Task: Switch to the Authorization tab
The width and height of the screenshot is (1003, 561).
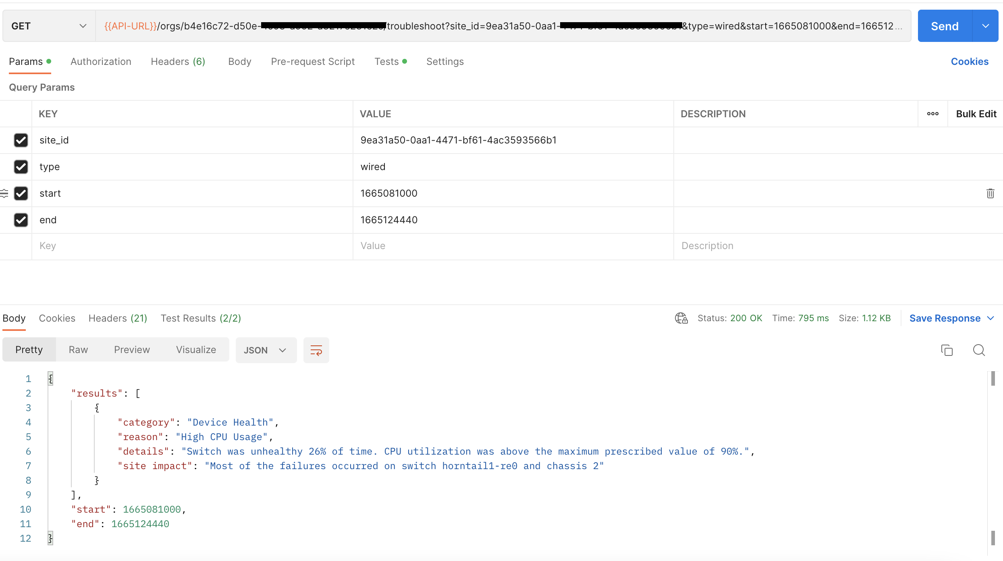Action: (101, 62)
